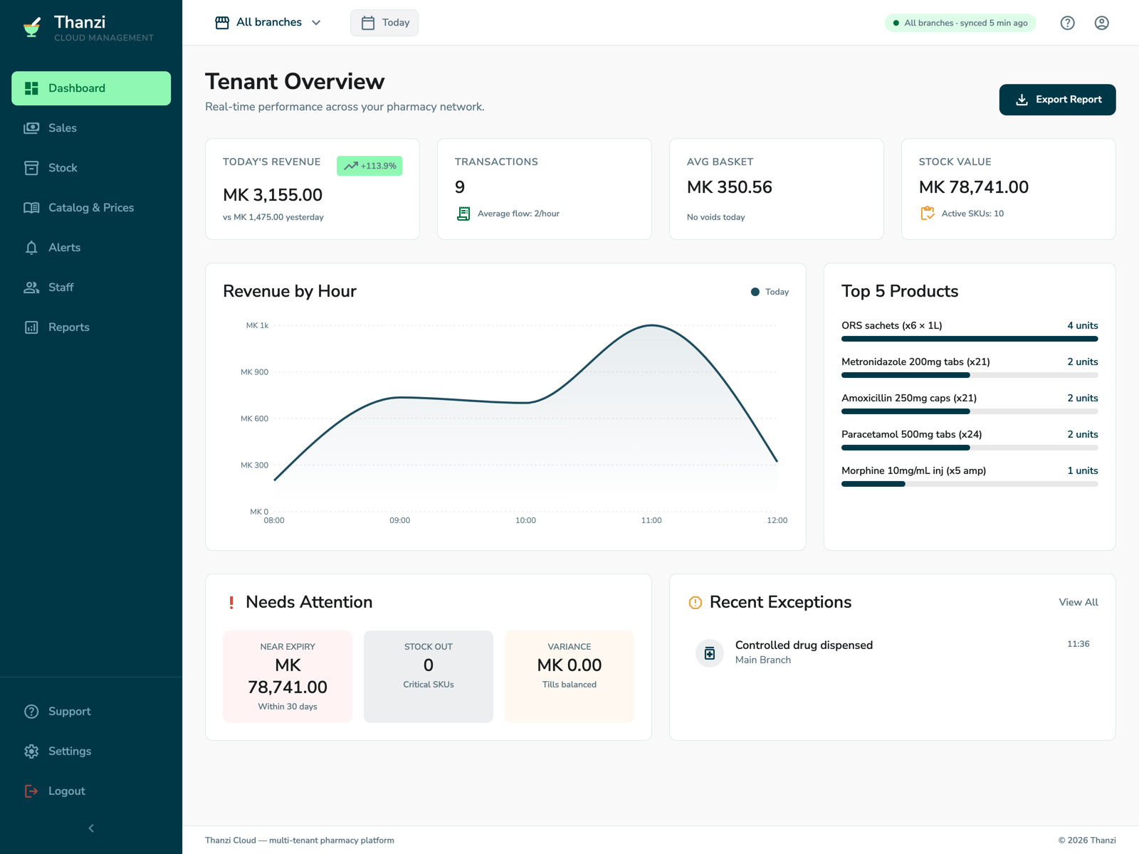This screenshot has width=1139, height=854.
Task: Click the Logout exit icon
Action: 31,791
